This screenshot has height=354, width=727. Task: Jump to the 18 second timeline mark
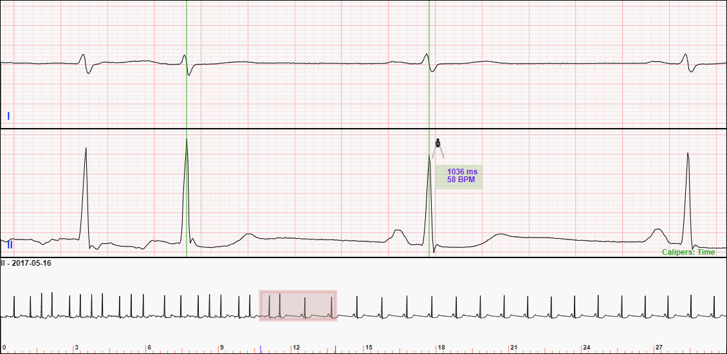point(441,348)
